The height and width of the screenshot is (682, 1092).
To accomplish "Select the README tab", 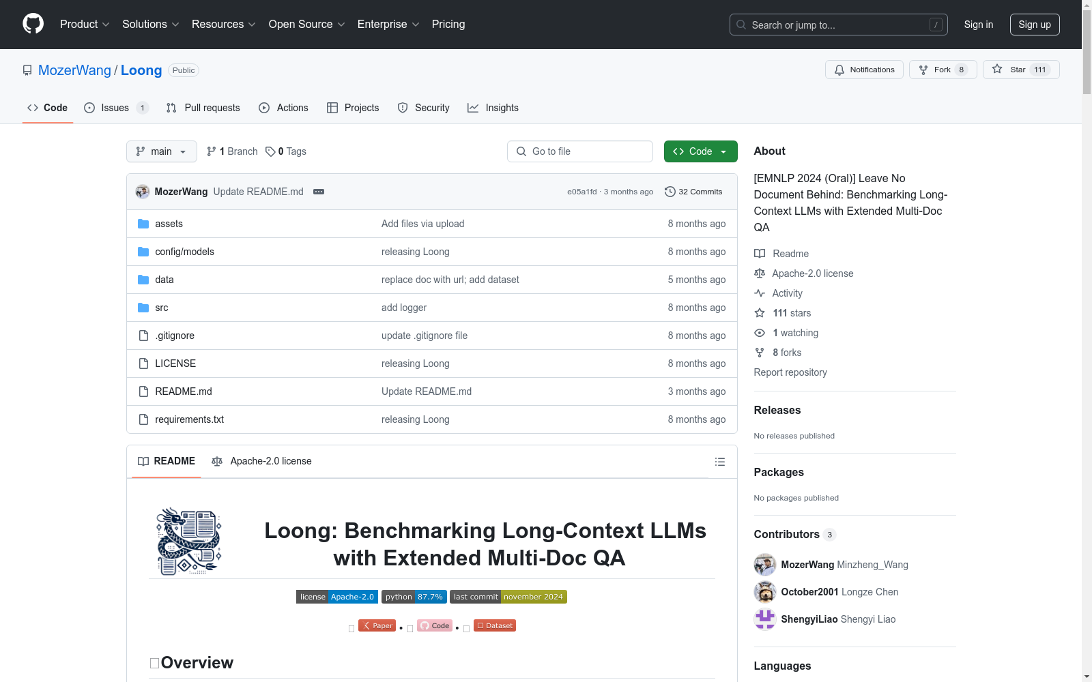I will pos(167,462).
